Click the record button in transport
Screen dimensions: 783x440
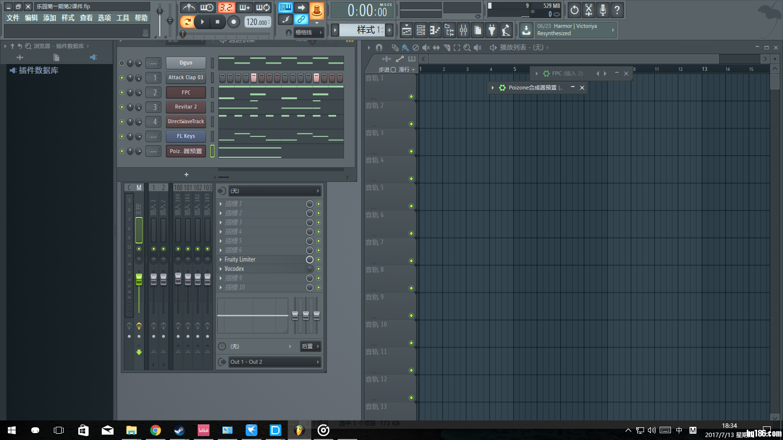tap(234, 22)
